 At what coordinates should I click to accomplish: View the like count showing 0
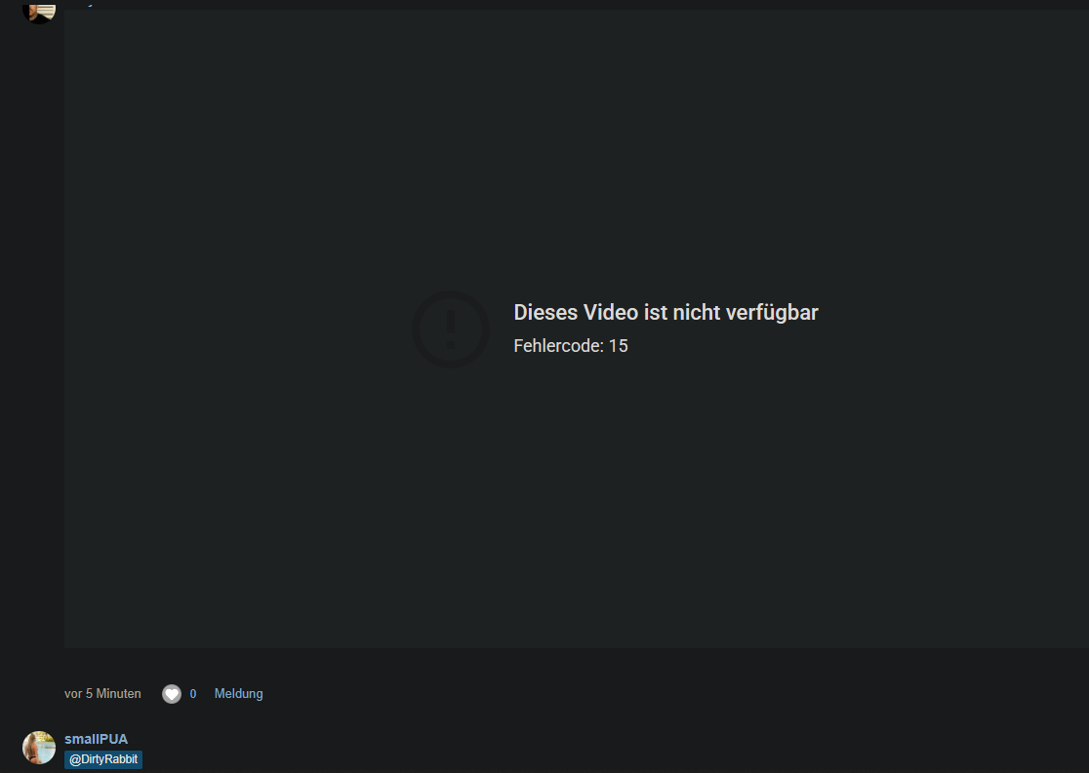(x=193, y=694)
